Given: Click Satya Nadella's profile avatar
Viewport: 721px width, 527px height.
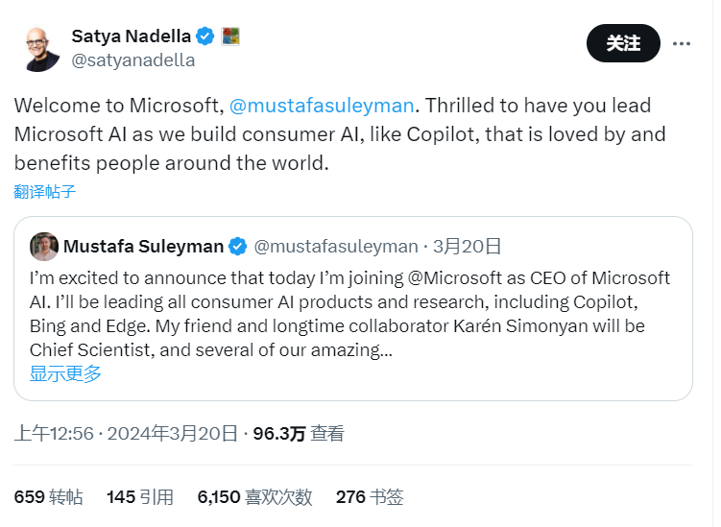Looking at the screenshot, I should point(40,48).
